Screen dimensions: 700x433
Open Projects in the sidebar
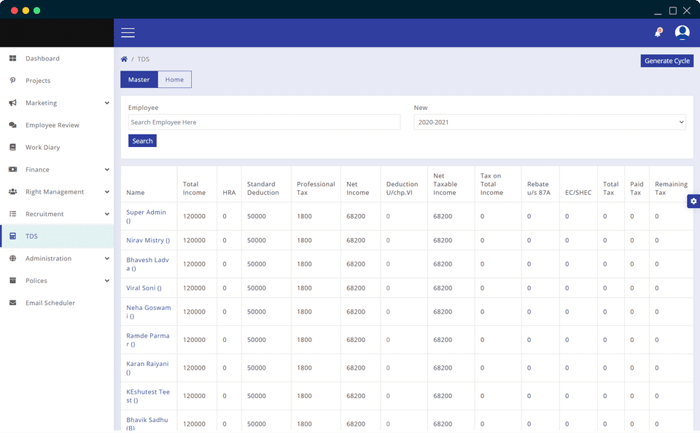click(x=38, y=81)
